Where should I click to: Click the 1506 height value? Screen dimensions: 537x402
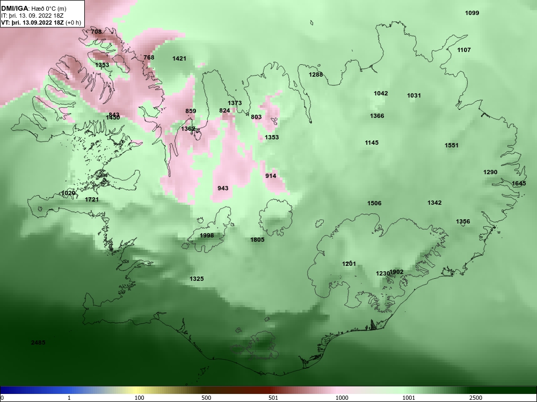tap(374, 203)
